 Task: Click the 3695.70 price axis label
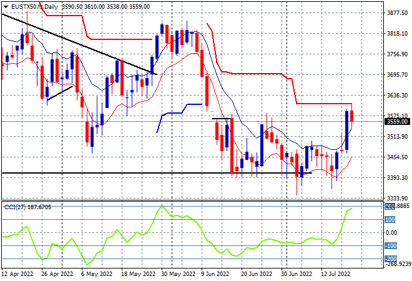397,75
